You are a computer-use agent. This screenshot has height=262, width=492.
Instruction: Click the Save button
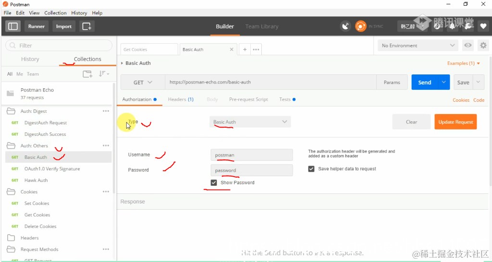coord(463,82)
